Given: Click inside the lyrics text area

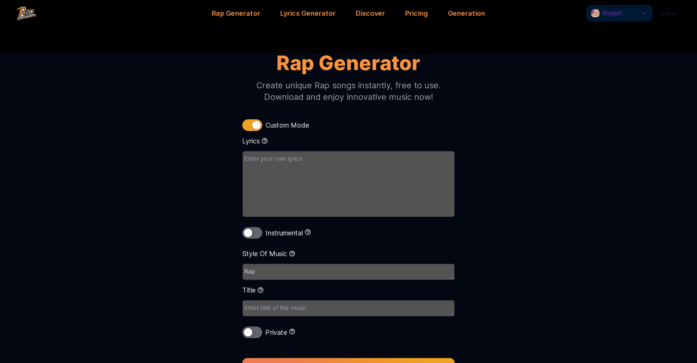Looking at the screenshot, I should point(348,183).
